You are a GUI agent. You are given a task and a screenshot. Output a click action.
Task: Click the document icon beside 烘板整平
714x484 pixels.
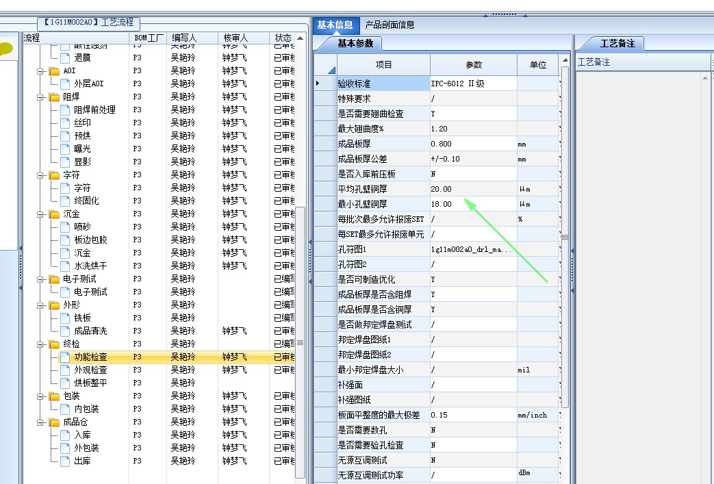[66, 383]
